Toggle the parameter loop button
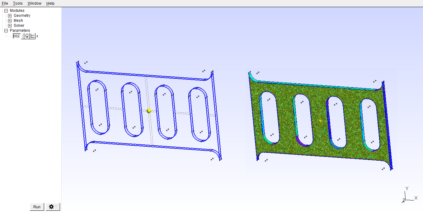423x212 pixels. (27, 36)
